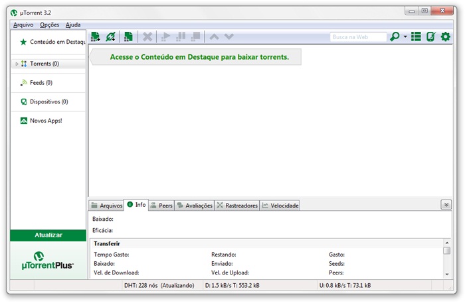Move torrent up the queue
The height and width of the screenshot is (303, 465).
pyautogui.click(x=214, y=36)
